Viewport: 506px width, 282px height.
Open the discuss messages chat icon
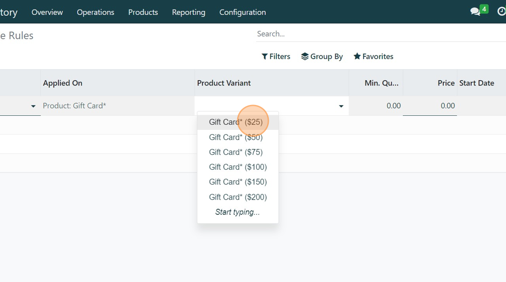475,12
